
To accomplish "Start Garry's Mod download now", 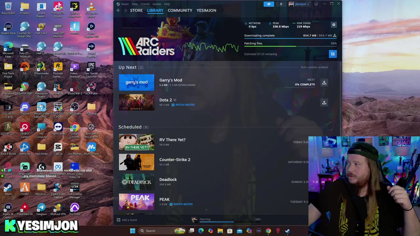I will click(x=324, y=82).
